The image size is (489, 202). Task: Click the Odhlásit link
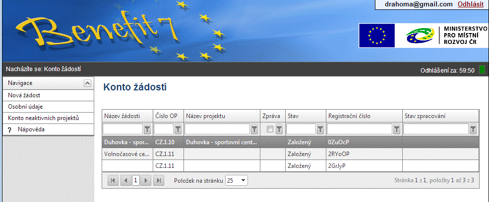470,4
